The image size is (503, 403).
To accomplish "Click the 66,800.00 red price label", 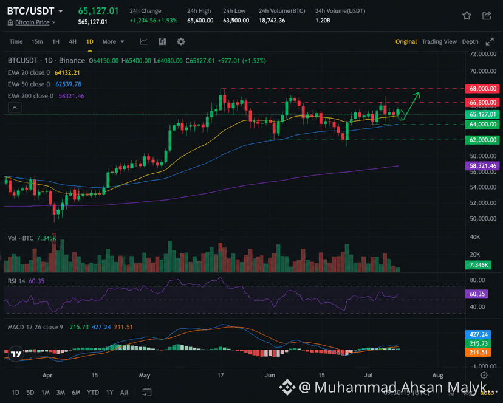I will (482, 102).
